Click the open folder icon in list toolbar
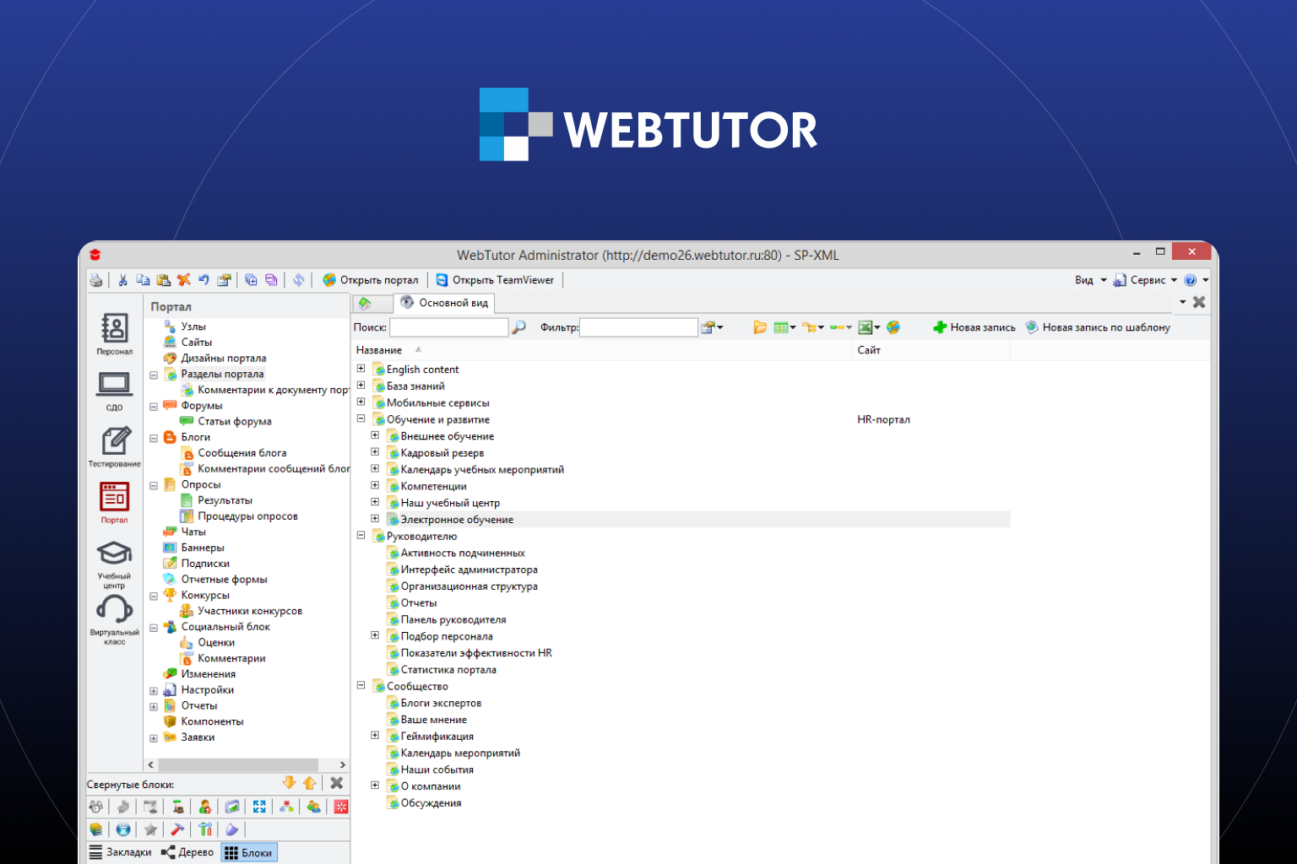This screenshot has height=864, width=1297. pos(760,327)
